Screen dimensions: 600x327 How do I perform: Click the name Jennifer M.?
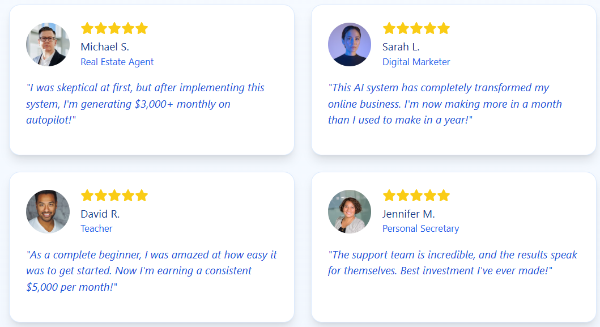pyautogui.click(x=408, y=214)
